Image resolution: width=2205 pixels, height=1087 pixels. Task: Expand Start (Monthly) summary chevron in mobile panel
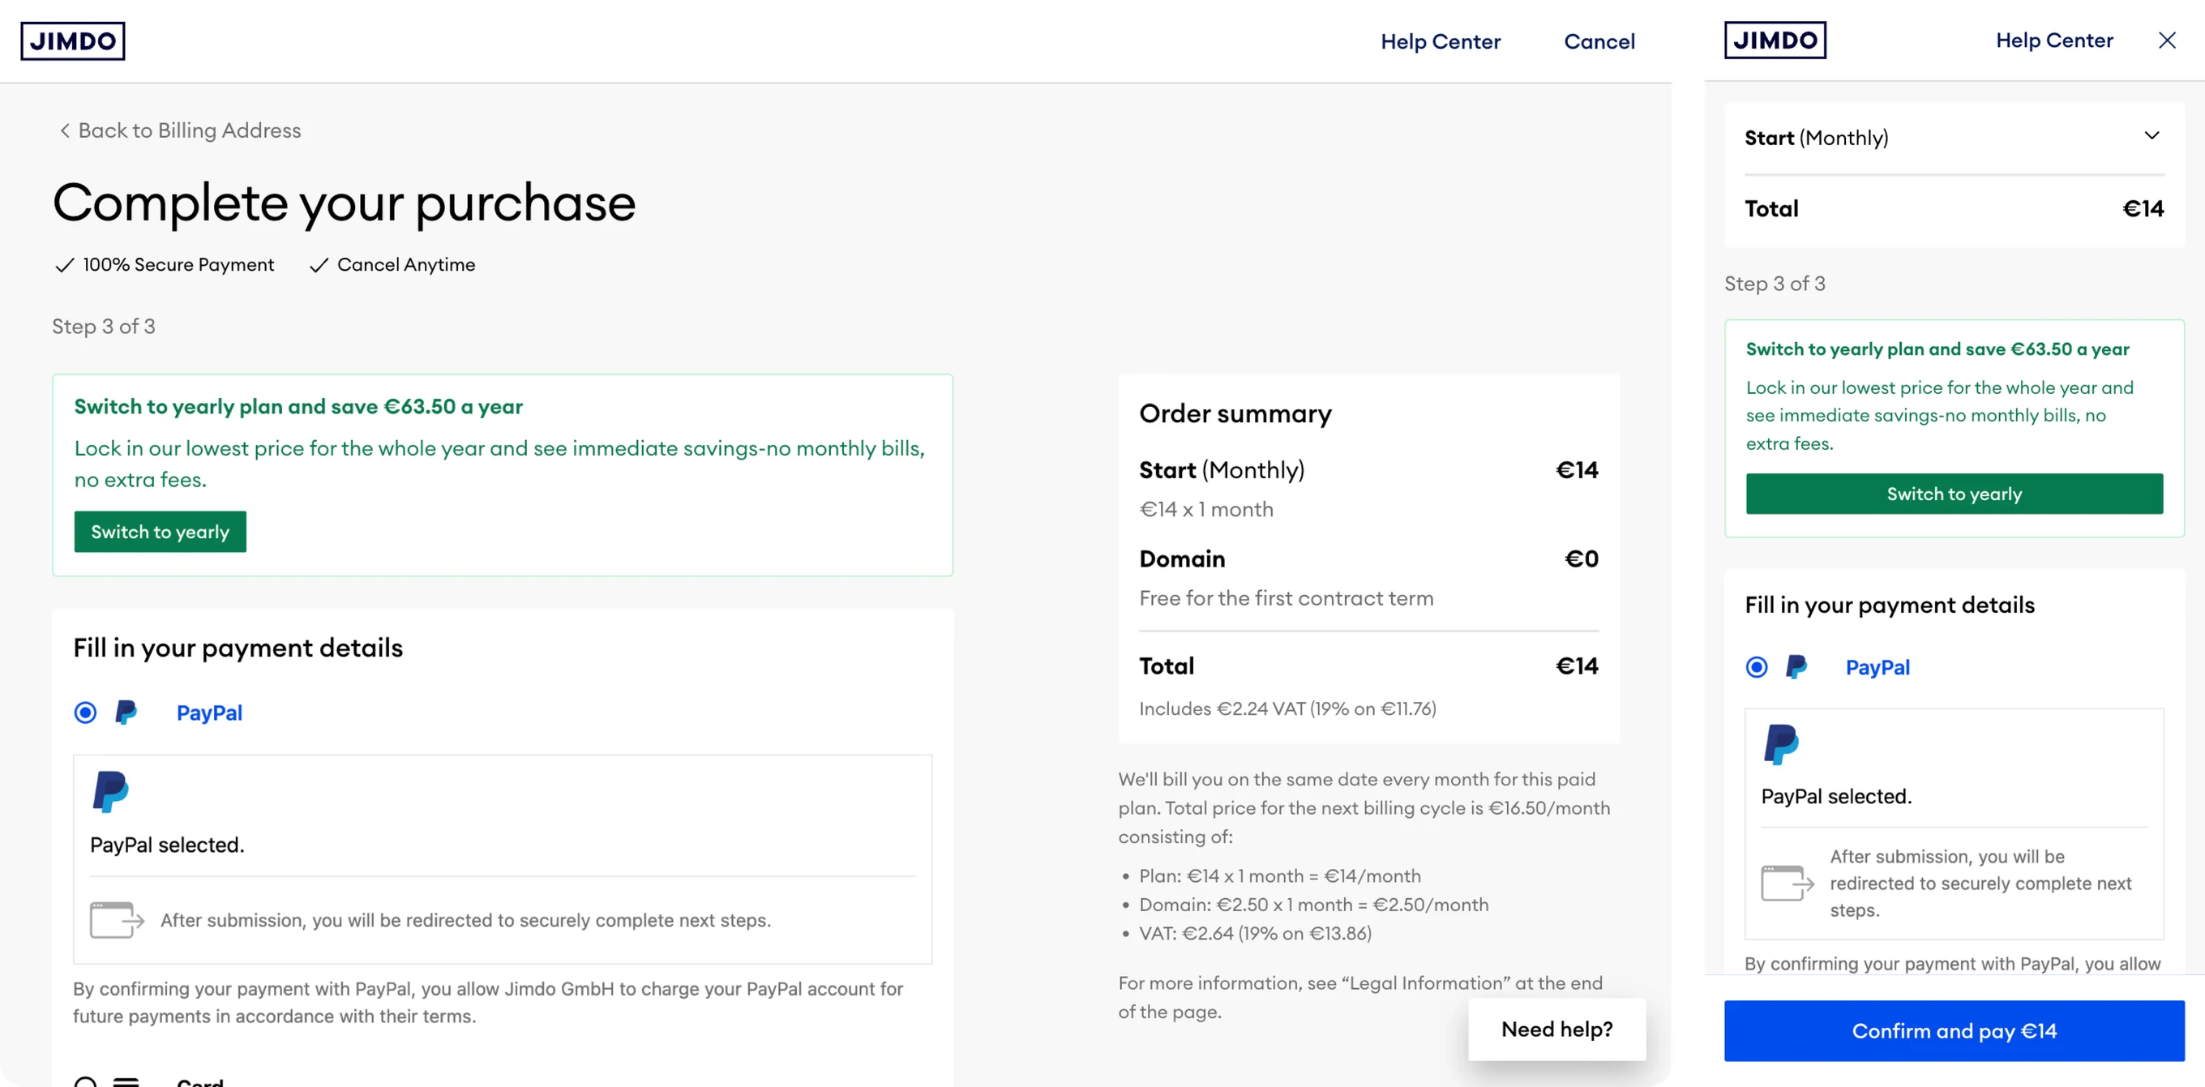pos(2151,135)
